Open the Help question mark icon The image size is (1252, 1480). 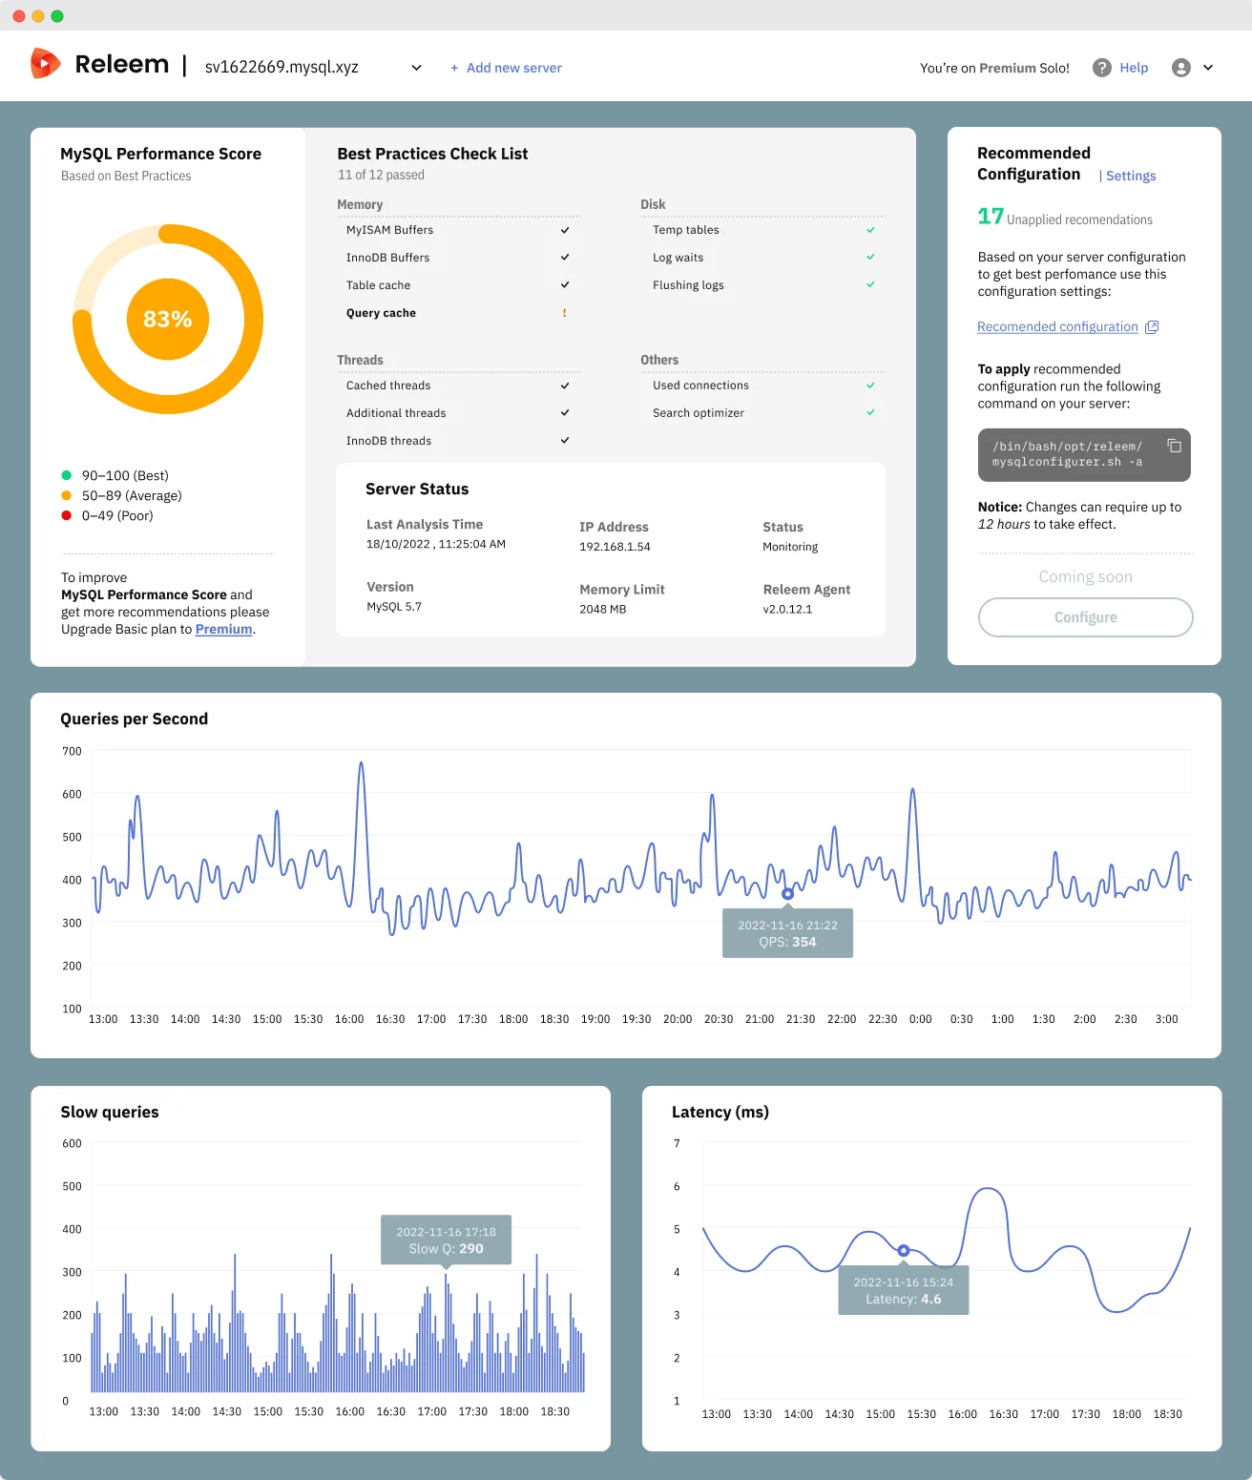click(x=1101, y=68)
